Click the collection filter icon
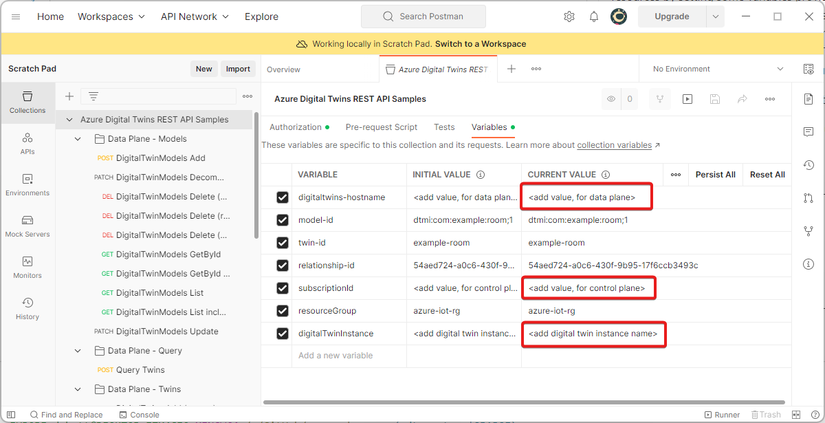The height and width of the screenshot is (423, 825). (x=93, y=96)
